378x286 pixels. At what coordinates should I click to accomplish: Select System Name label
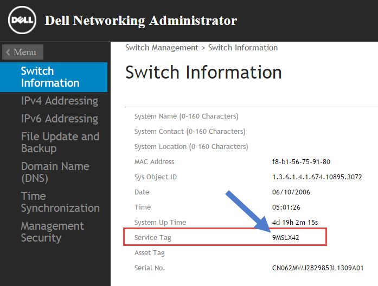click(x=186, y=116)
